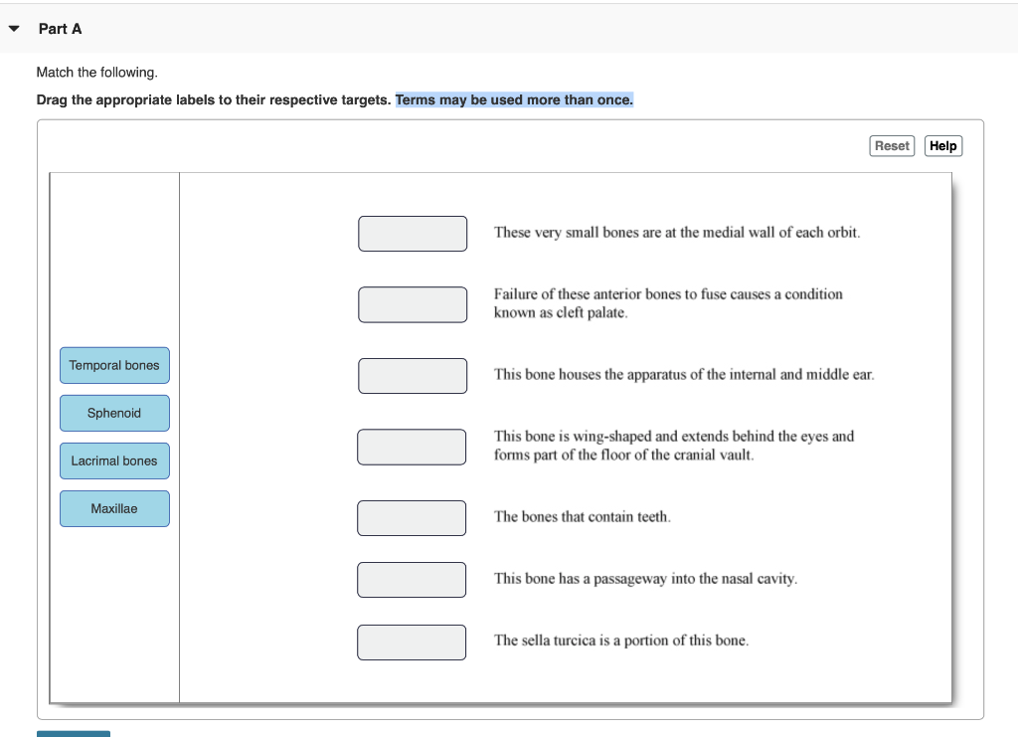The image size is (1018, 737).
Task: Select the Maxillae label
Action: [x=114, y=508]
